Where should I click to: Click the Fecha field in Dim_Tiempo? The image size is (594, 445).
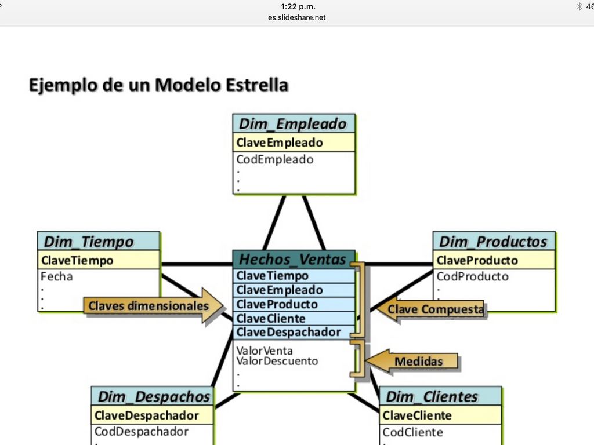(57, 276)
